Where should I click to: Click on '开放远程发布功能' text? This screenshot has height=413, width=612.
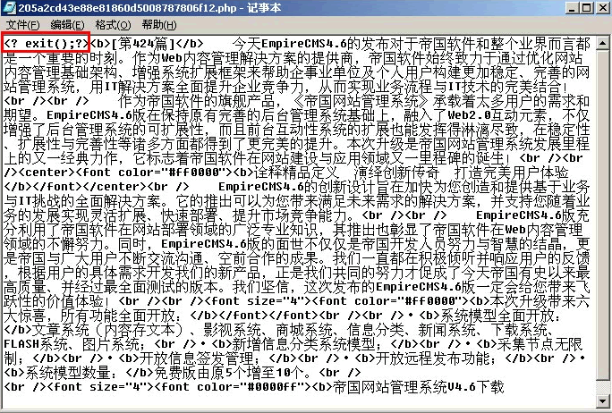pyautogui.click(x=431, y=358)
